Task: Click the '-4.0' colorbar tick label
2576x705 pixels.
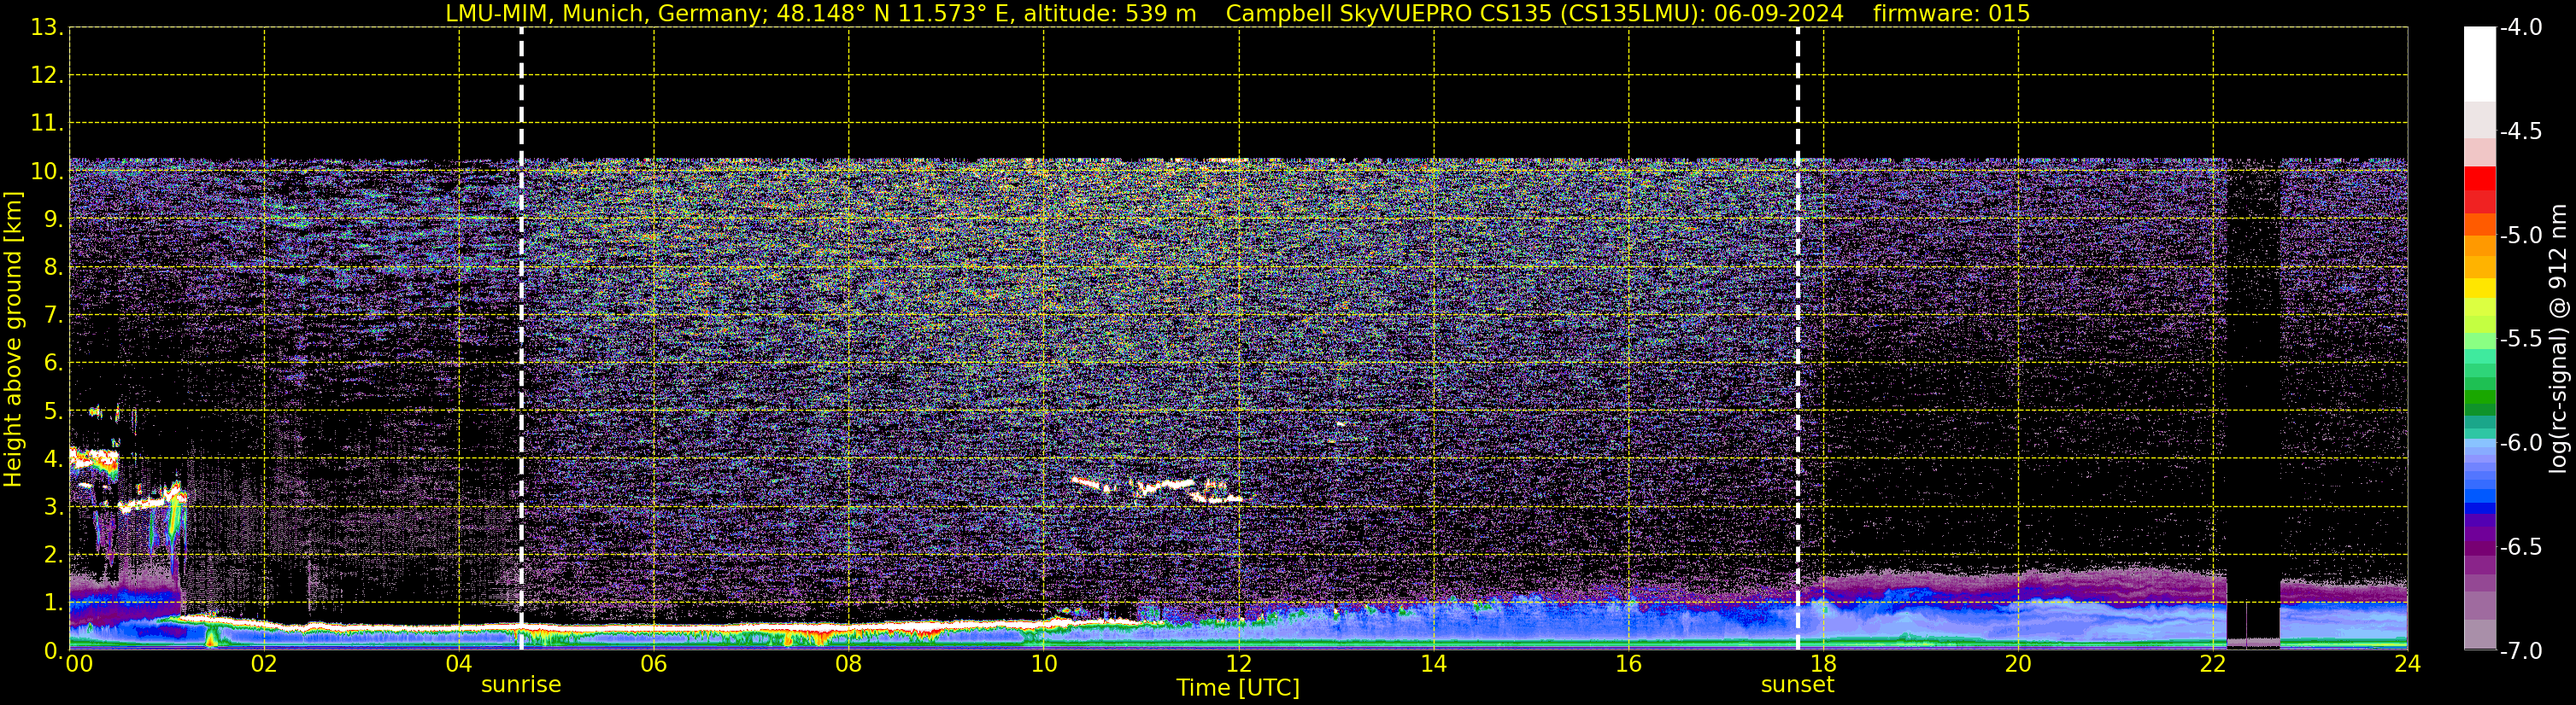Action: [x=2521, y=27]
